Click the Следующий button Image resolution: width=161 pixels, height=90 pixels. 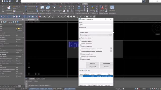[93, 67]
